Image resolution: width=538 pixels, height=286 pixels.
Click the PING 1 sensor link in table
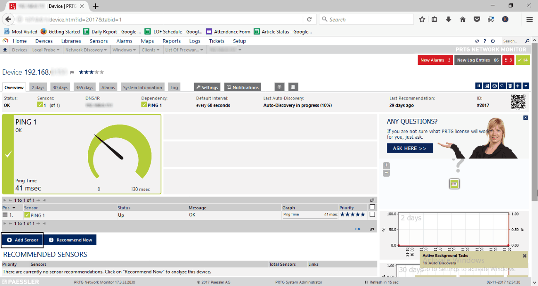click(38, 215)
